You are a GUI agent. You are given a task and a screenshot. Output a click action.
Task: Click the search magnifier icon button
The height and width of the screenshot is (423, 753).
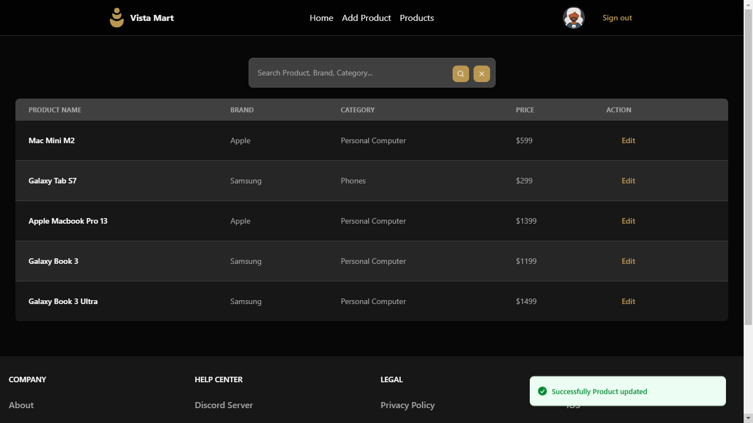pos(461,74)
